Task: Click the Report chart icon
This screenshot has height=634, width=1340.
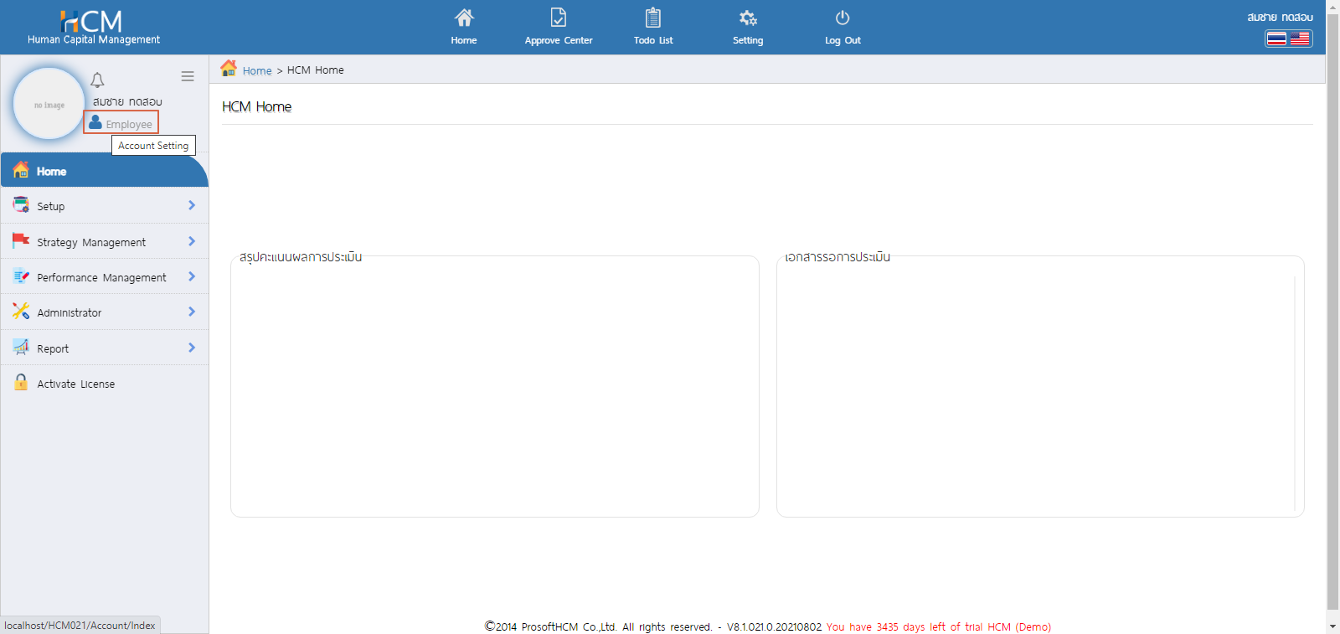Action: point(21,347)
